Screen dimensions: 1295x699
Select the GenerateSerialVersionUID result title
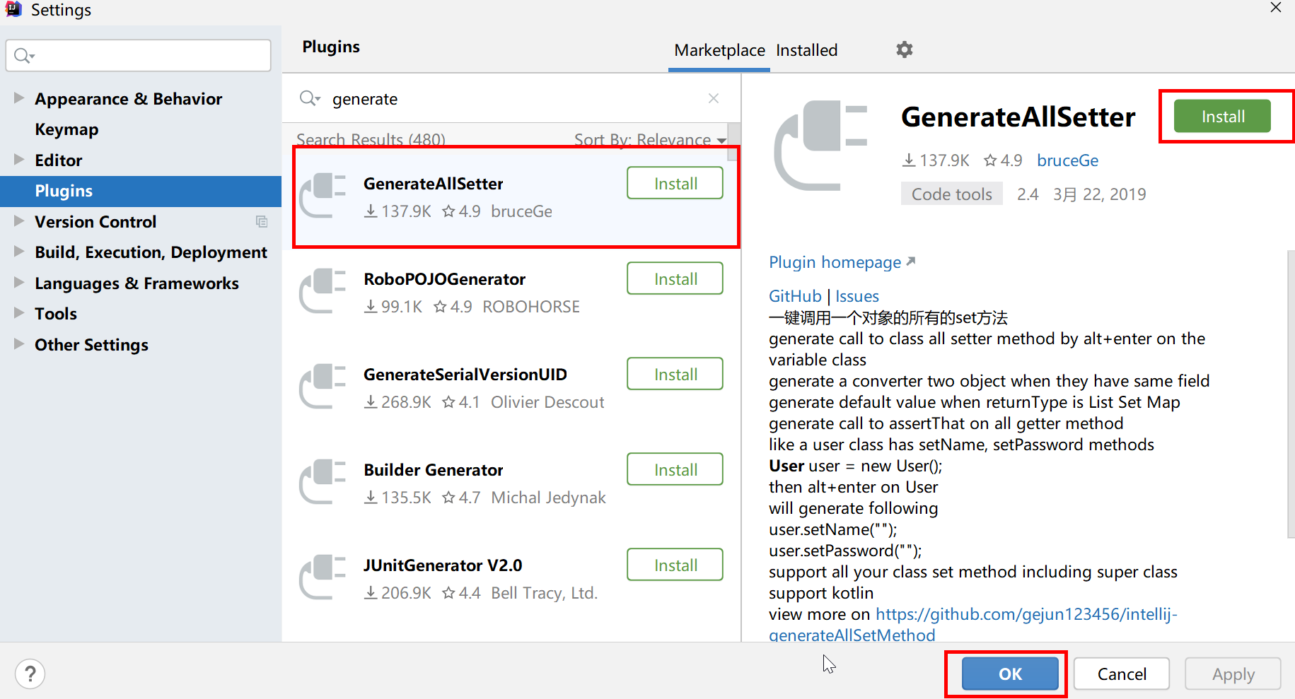click(465, 375)
